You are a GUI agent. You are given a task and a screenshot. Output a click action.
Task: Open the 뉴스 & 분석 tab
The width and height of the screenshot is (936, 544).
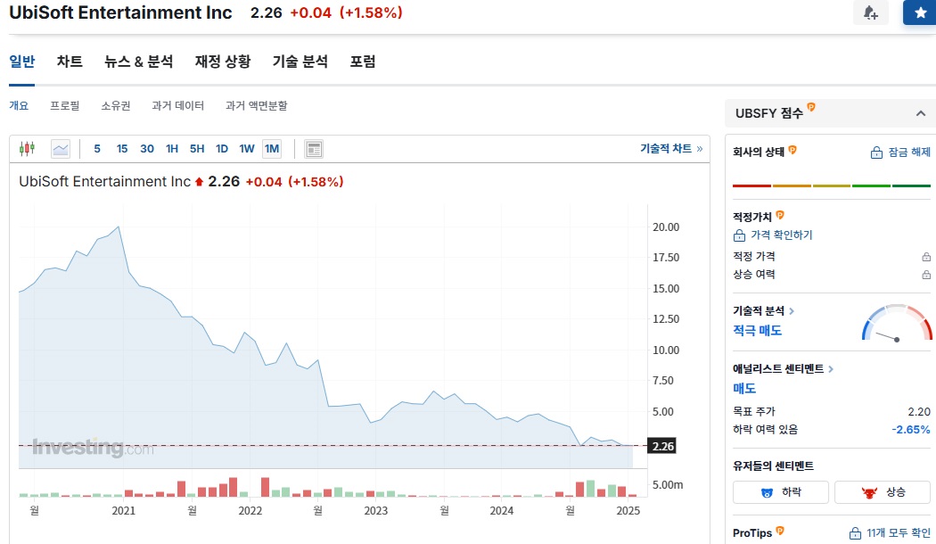pyautogui.click(x=138, y=62)
